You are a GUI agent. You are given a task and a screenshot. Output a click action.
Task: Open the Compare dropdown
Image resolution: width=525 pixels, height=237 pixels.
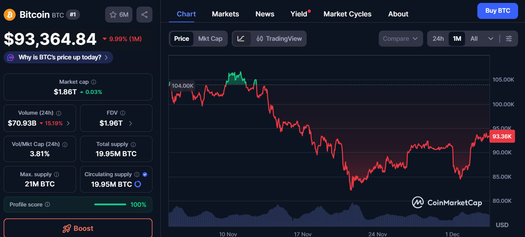coord(400,39)
